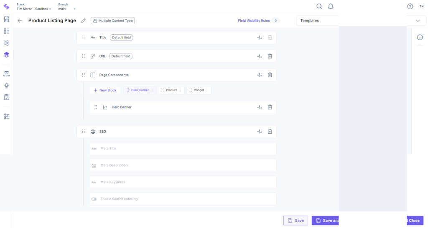Select the Product block tab
428x228 pixels.
tap(171, 90)
